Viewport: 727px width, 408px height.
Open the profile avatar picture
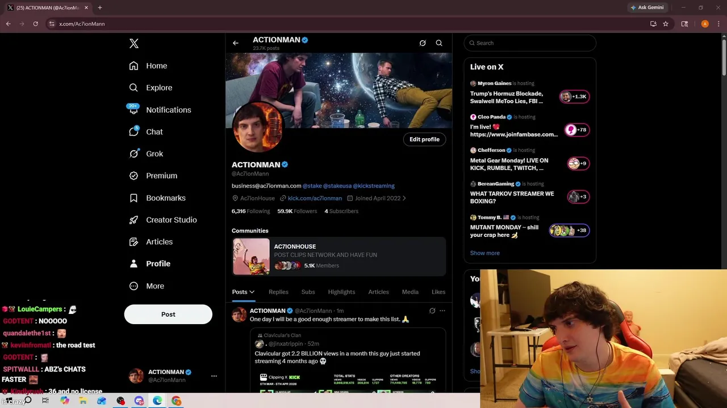click(258, 127)
